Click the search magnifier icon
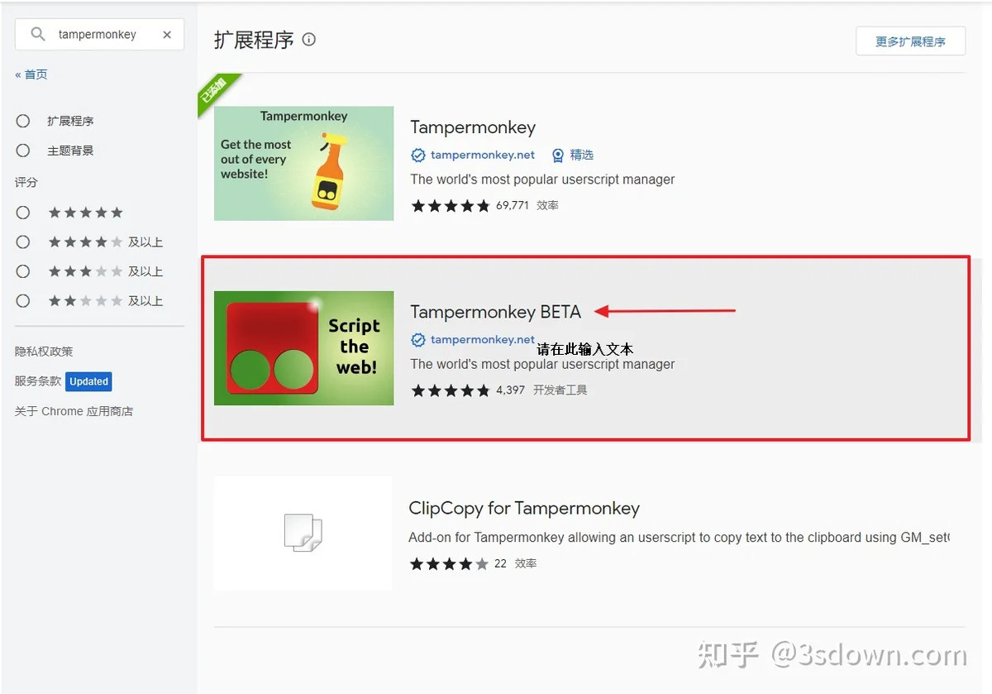 click(x=38, y=34)
